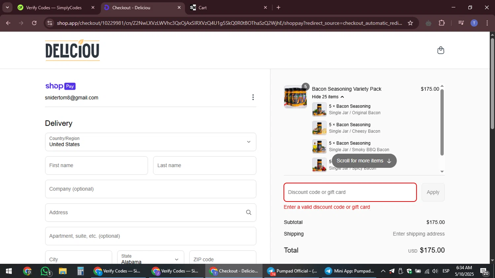Viewport: 495px width, 278px height.
Task: Click ESP language indicator in tray
Action: [446, 271]
